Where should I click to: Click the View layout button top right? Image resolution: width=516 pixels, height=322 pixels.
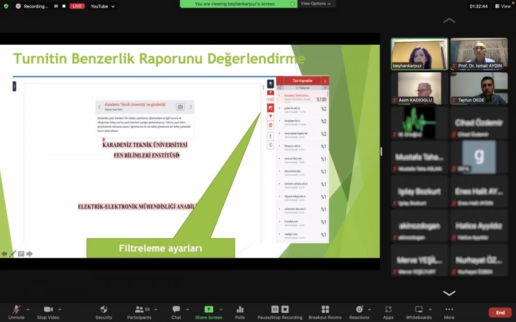[503, 6]
